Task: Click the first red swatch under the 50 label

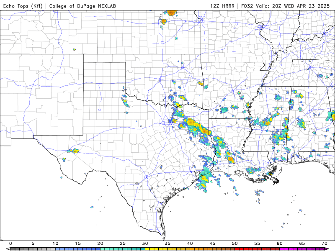Action: coord(237,249)
